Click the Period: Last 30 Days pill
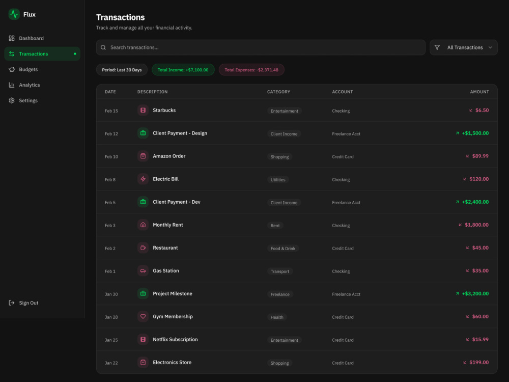Screen dimensions: 509x382 [x=122, y=70]
